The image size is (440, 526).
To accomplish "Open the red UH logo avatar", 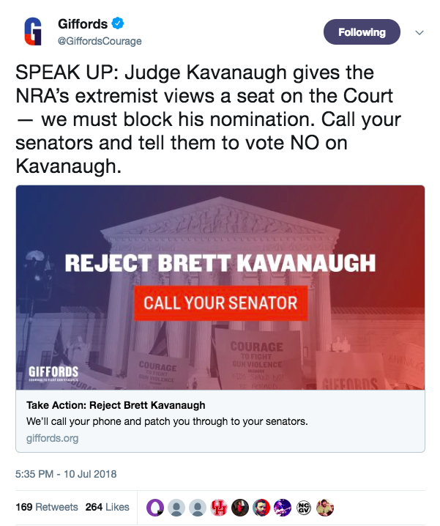I will tap(219, 507).
